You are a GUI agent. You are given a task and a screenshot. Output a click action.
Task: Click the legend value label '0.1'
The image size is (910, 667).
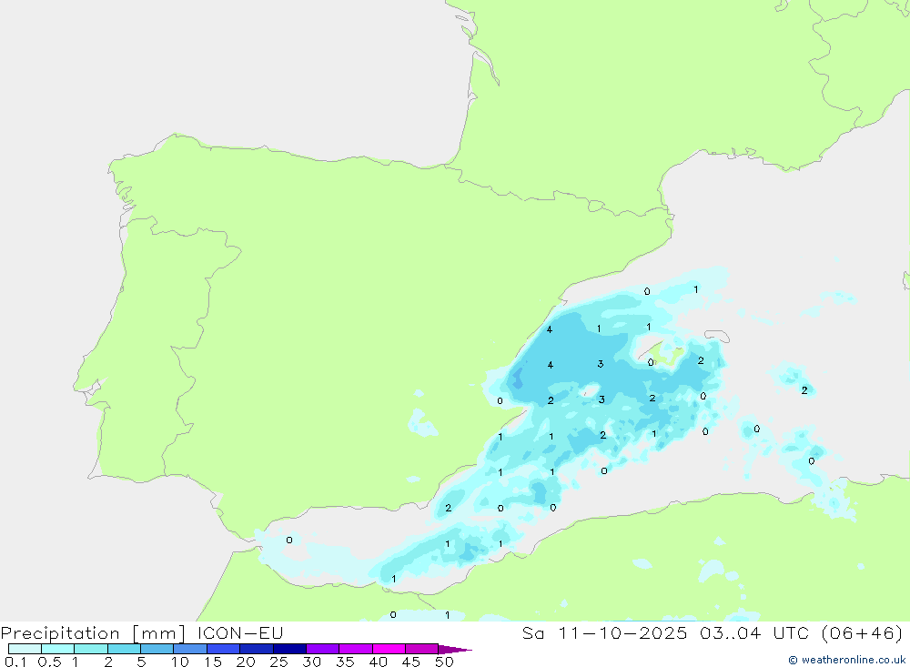15,662
